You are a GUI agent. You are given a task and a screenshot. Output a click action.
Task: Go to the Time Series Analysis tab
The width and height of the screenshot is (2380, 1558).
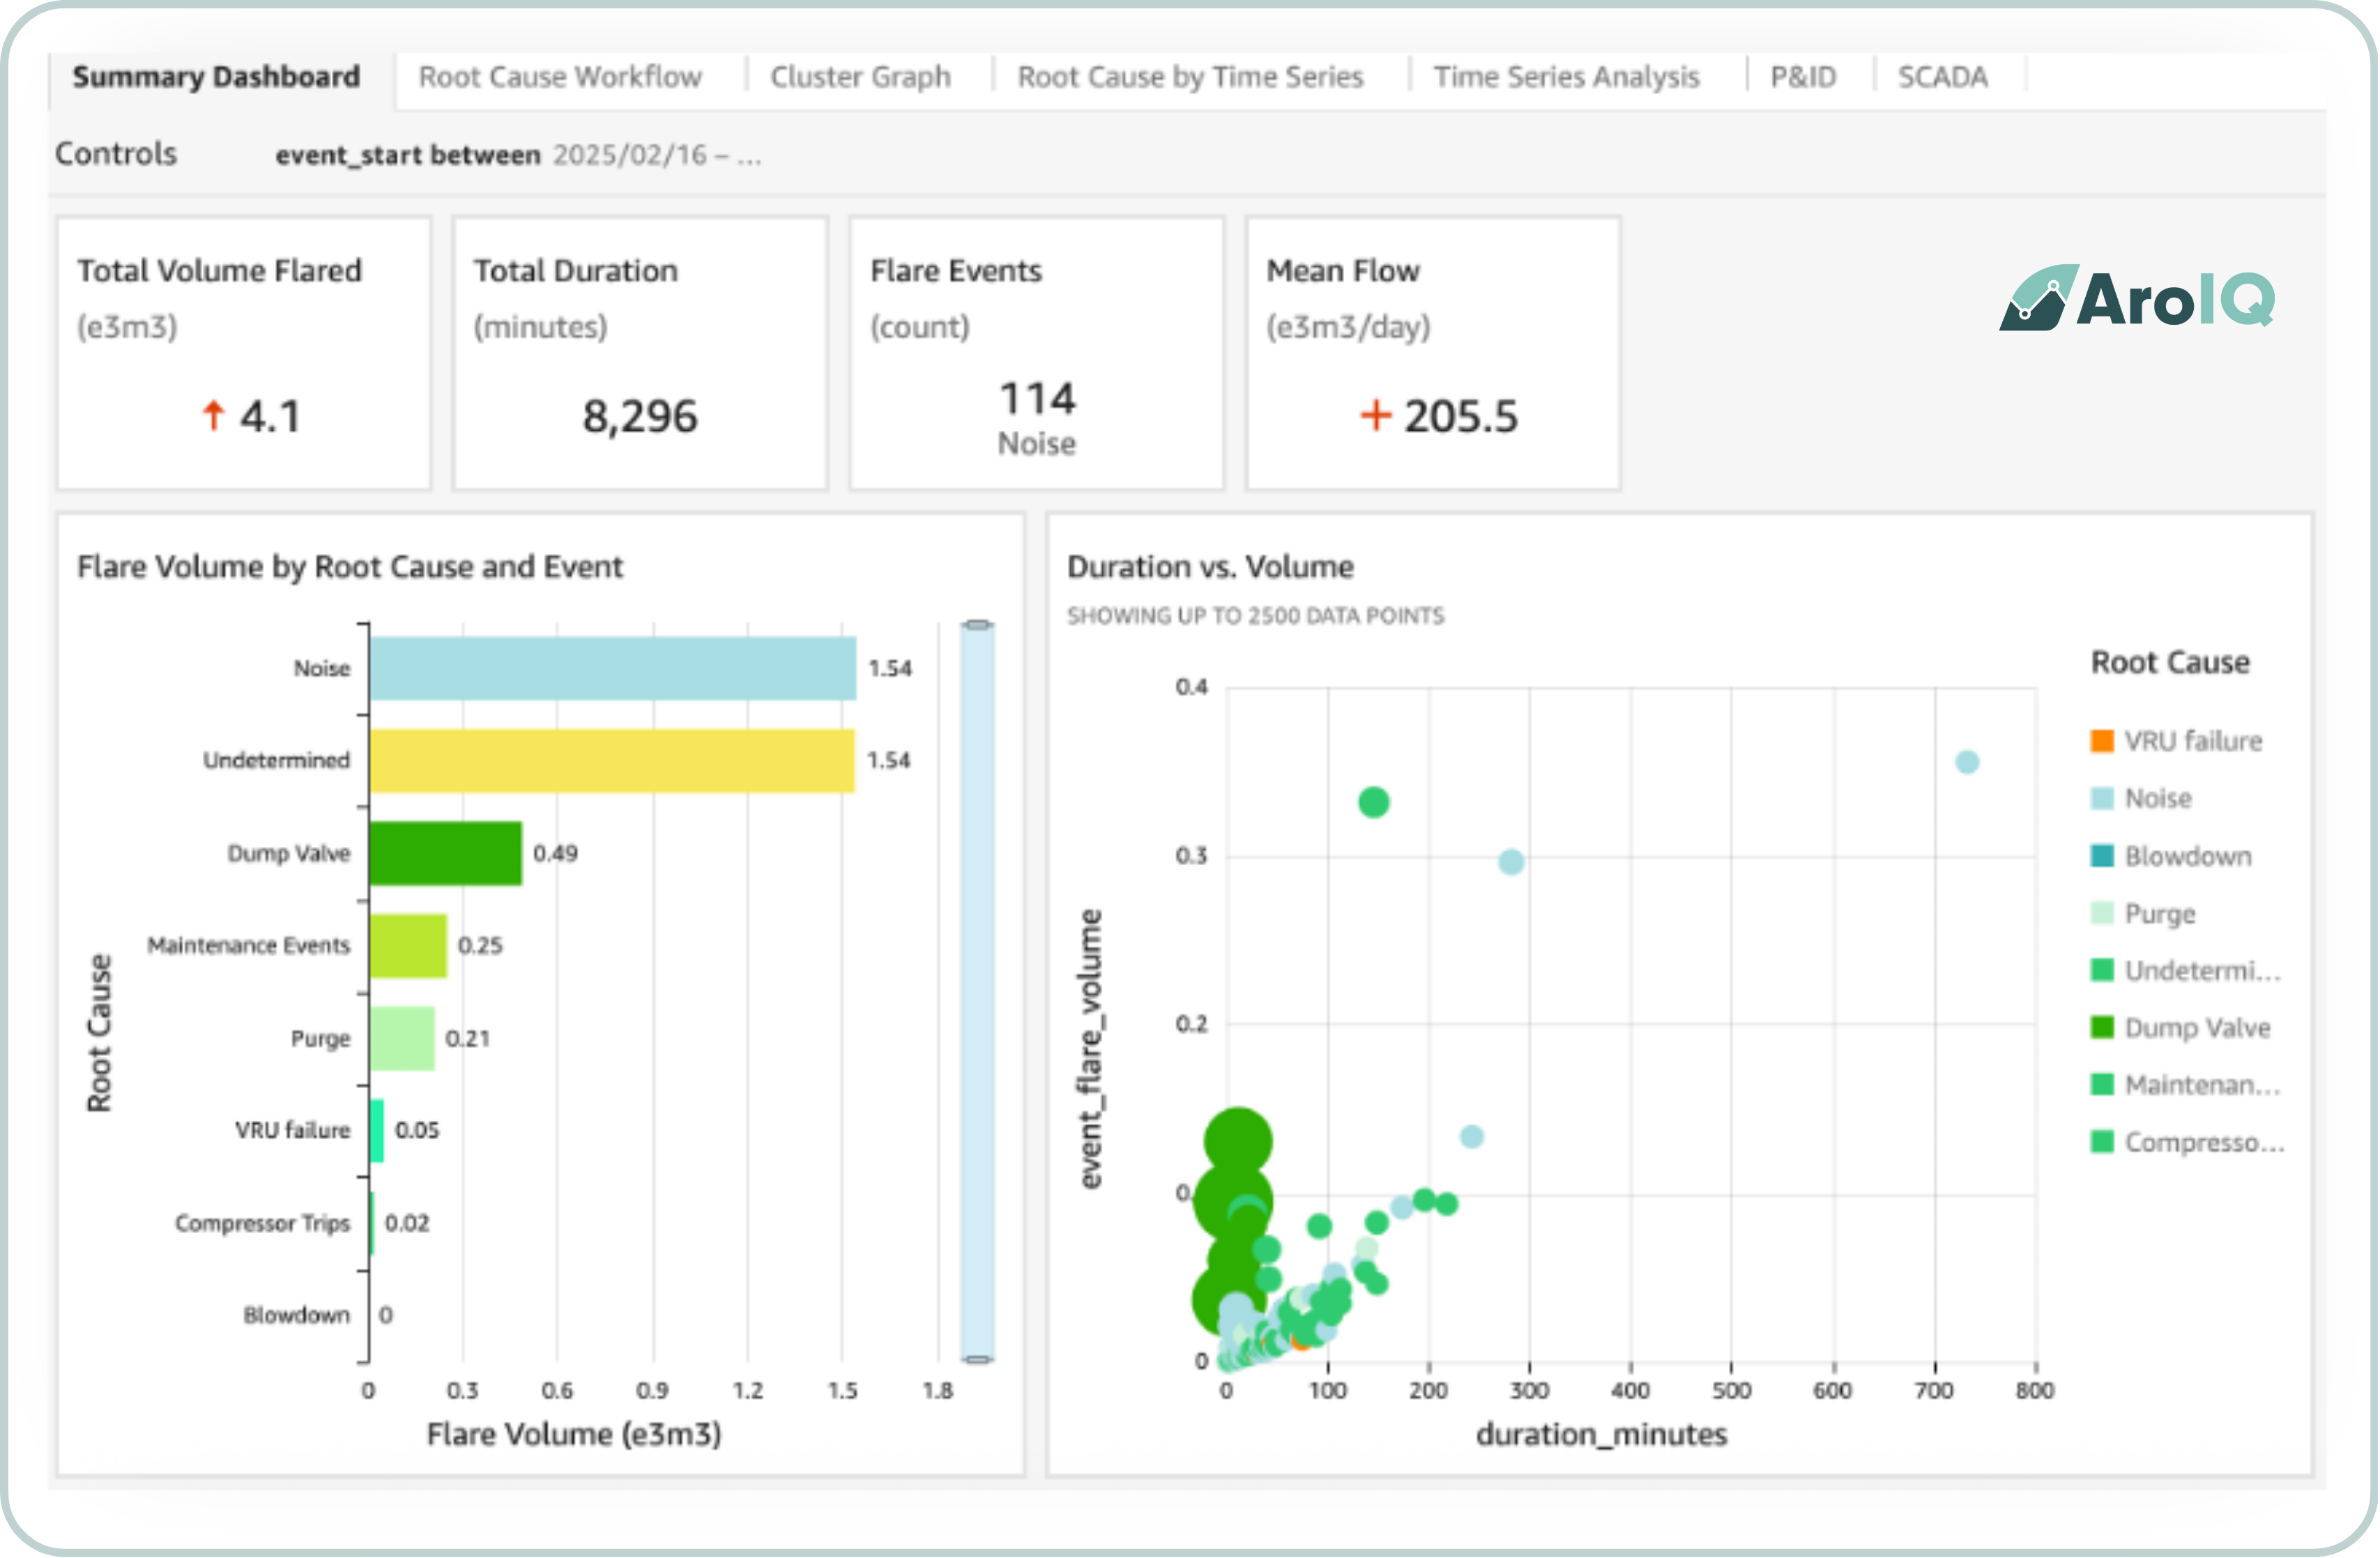pyautogui.click(x=1566, y=77)
